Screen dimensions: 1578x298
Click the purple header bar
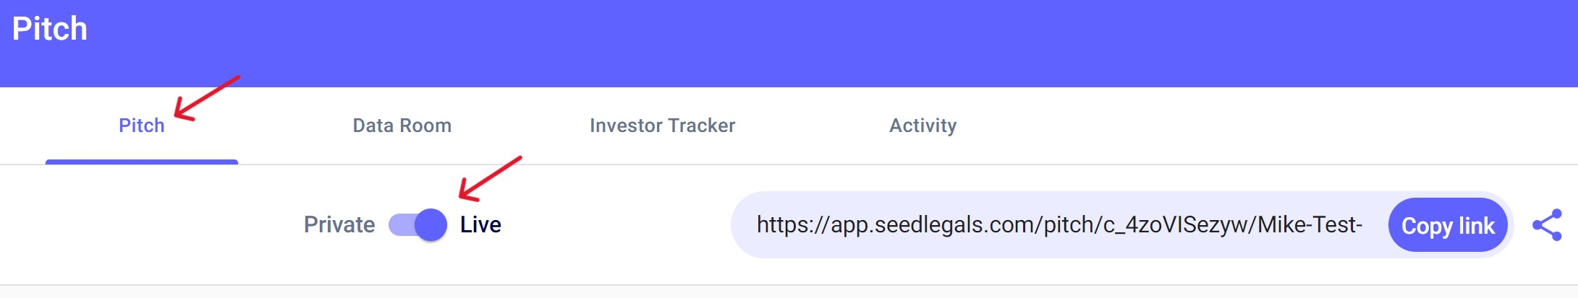(x=796, y=43)
